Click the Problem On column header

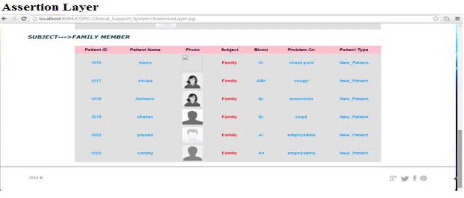pos(301,50)
